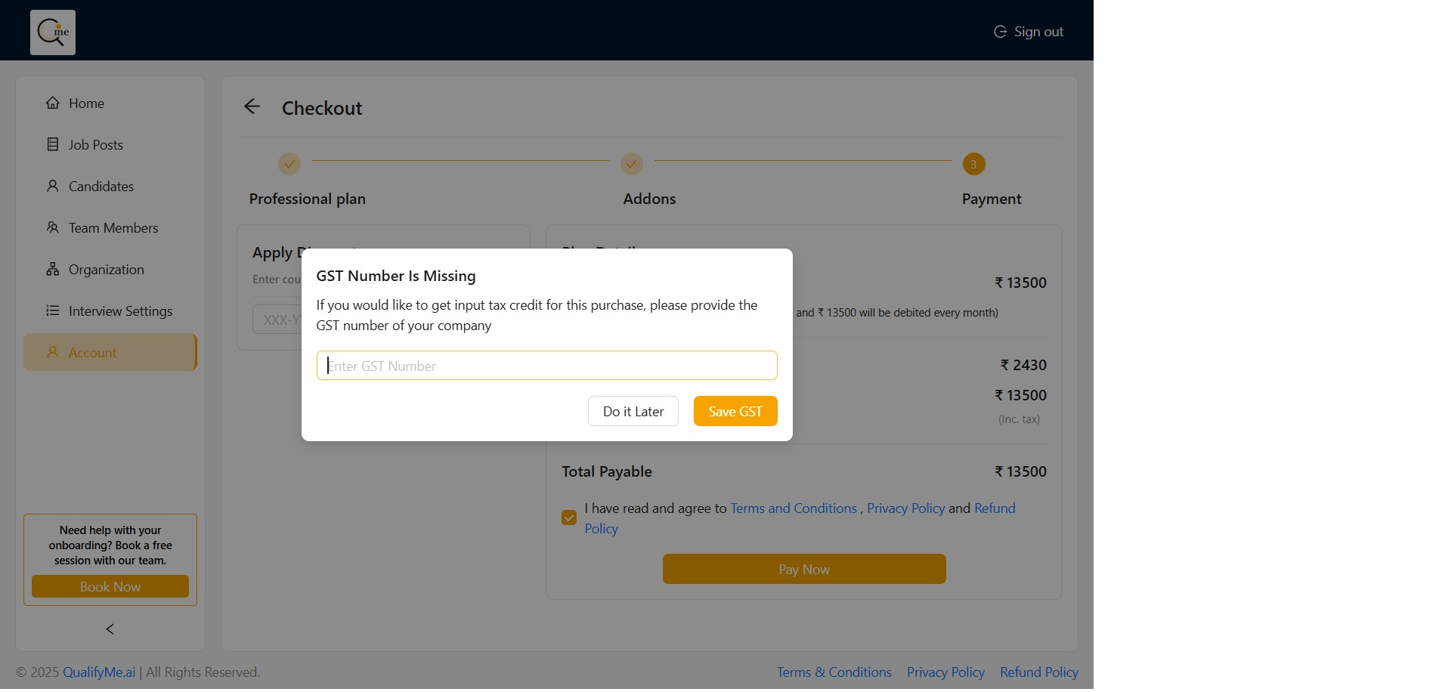This screenshot has height=692, width=1439.
Task: Click the QualifyMe logo in header
Action: pos(53,32)
